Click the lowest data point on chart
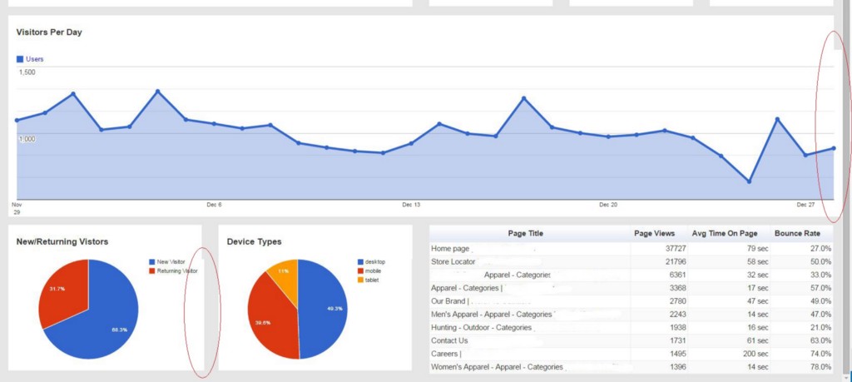852x382 pixels. point(750,181)
